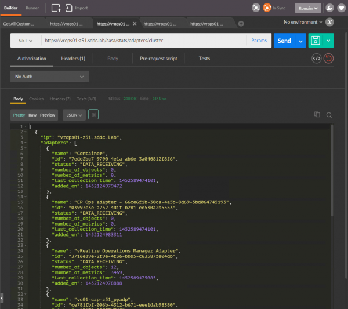Click the red reset request icon

(328, 59)
